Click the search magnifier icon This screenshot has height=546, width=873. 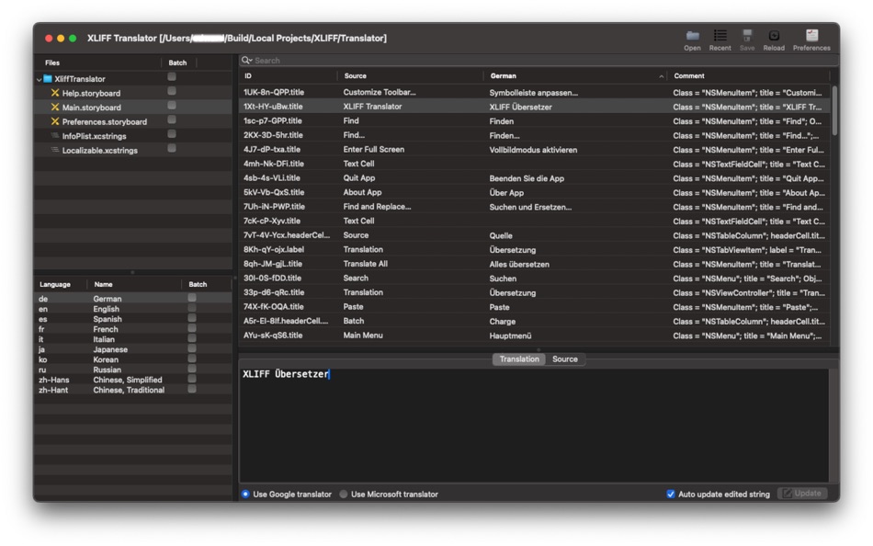(x=246, y=60)
